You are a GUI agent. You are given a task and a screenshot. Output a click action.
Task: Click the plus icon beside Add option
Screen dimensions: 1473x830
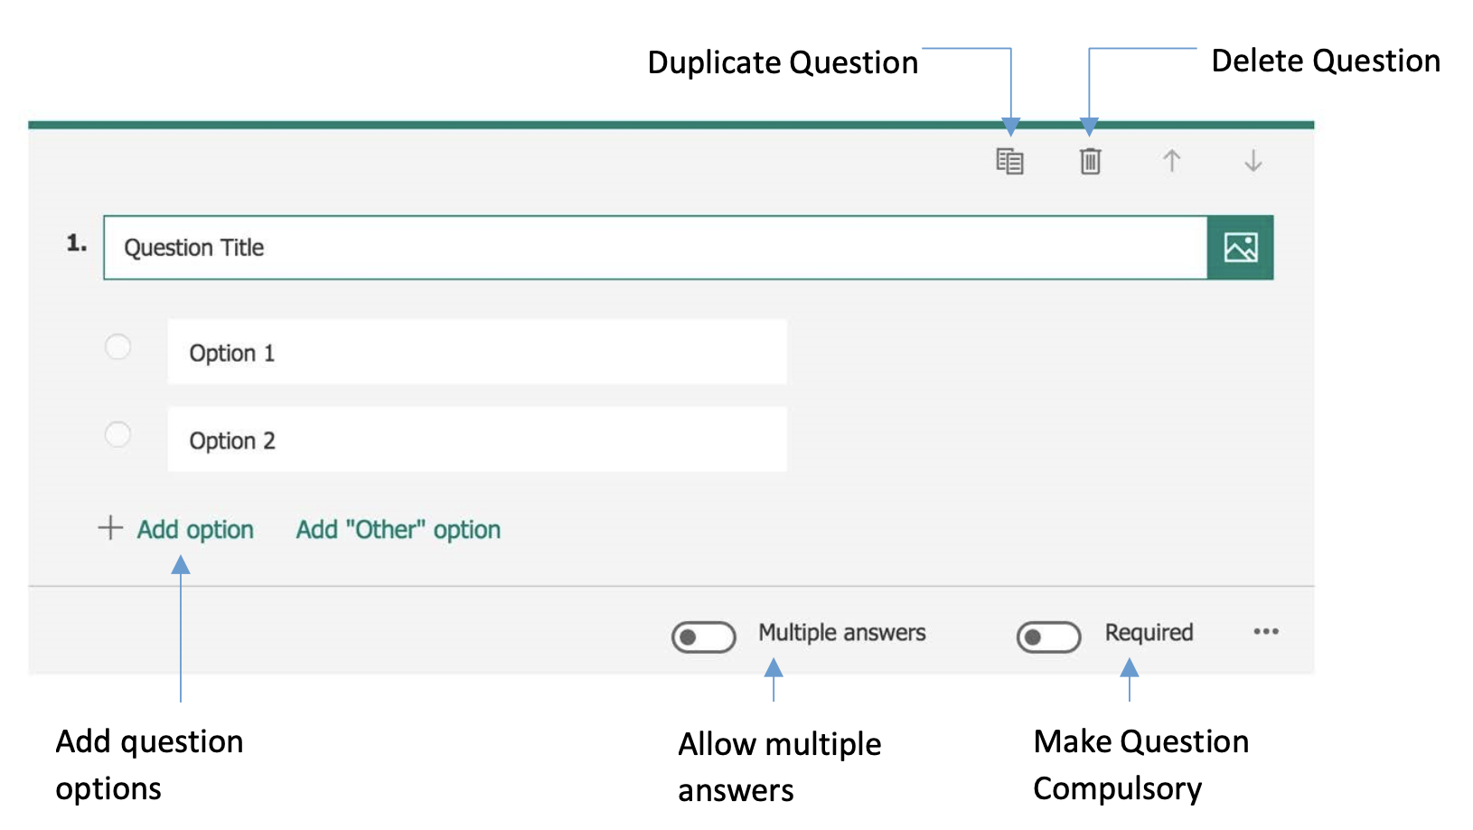pyautogui.click(x=110, y=528)
